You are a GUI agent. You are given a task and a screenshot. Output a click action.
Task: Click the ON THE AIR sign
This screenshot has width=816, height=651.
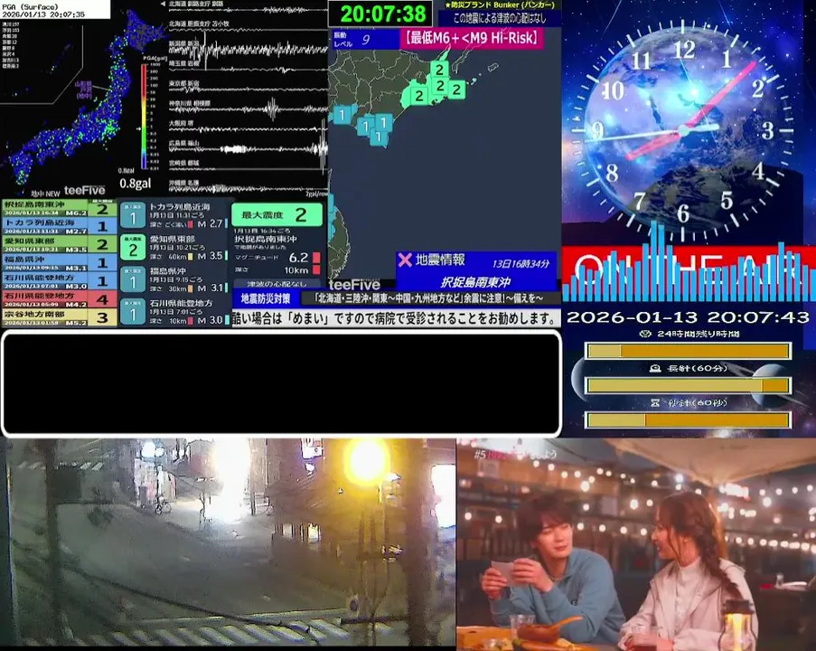689,273
